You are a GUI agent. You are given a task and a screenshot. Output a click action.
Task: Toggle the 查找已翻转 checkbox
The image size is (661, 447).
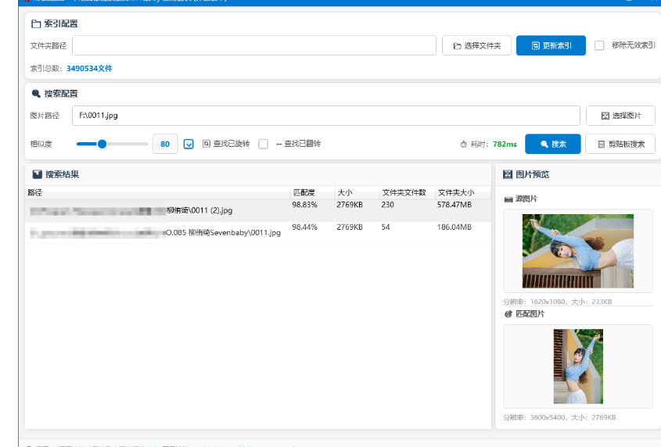(264, 144)
